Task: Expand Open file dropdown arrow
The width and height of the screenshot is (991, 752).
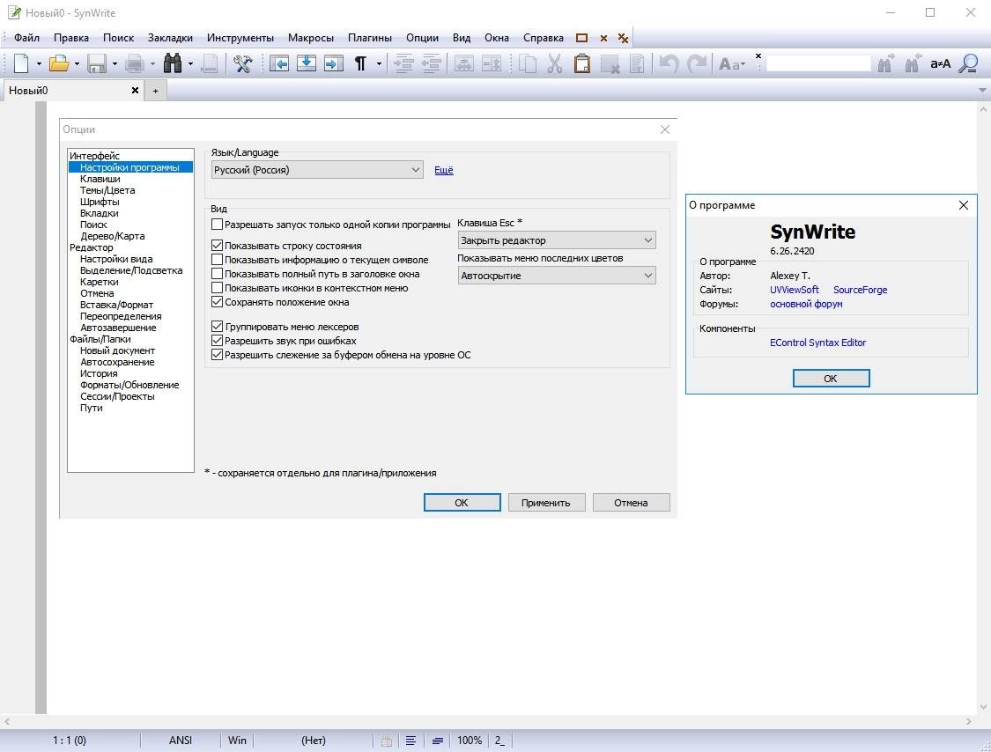Action: click(x=77, y=63)
